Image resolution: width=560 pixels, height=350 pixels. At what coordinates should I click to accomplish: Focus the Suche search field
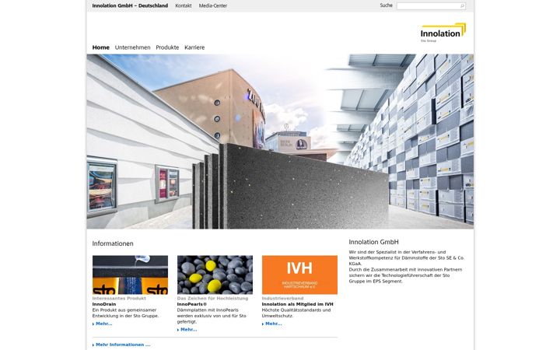click(431, 6)
